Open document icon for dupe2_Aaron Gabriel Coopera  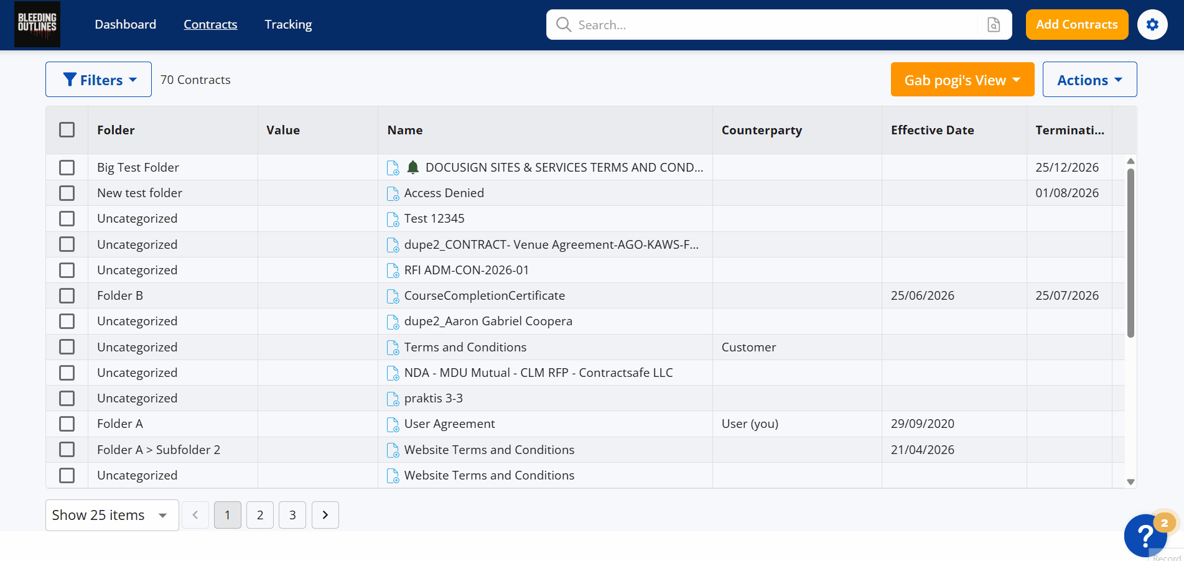pyautogui.click(x=393, y=322)
